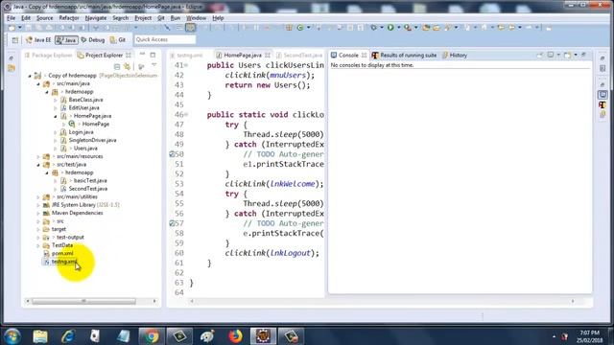The width and height of the screenshot is (614, 345).
Task: Click the Run External Tools icon
Action: [x=408, y=28]
